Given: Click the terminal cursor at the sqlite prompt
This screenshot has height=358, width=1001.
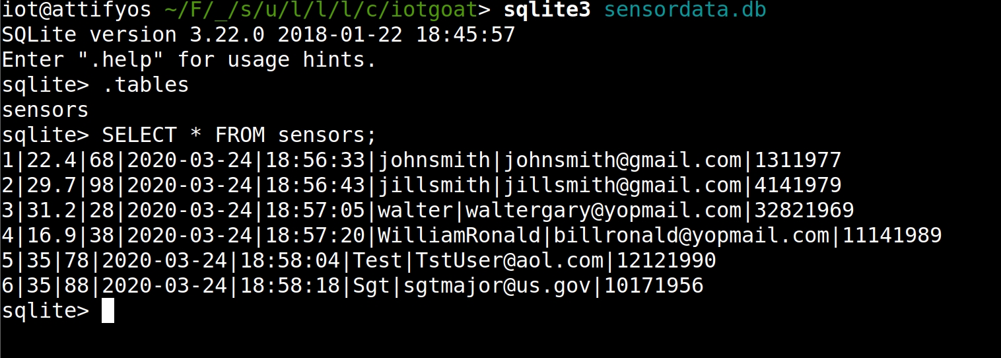Looking at the screenshot, I should (108, 310).
